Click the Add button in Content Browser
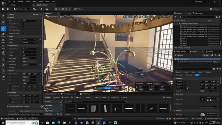 click(x=47, y=98)
